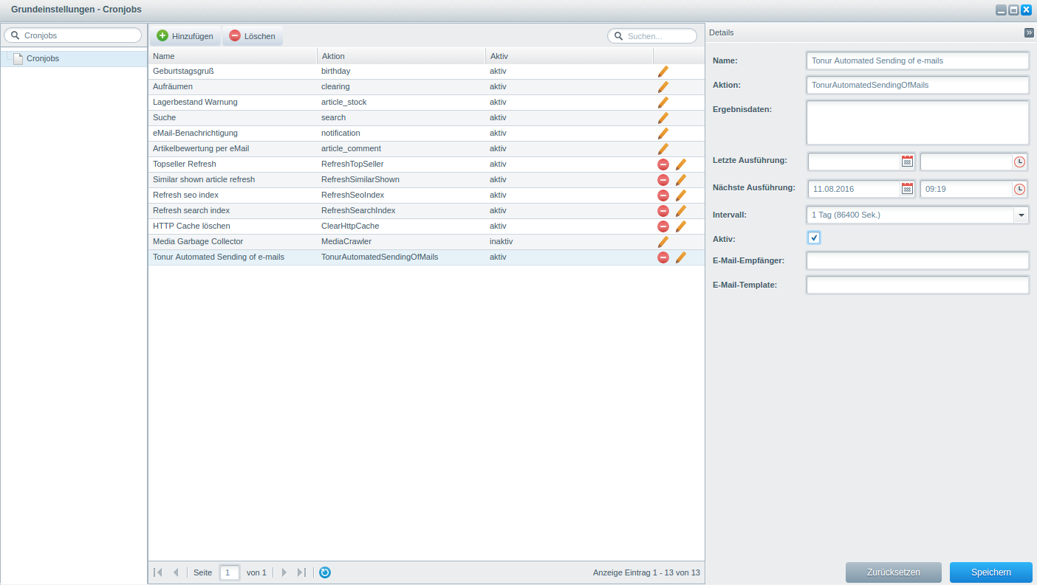Open calendar picker for Letzte Ausführung
The image size is (1037, 585).
click(x=907, y=162)
